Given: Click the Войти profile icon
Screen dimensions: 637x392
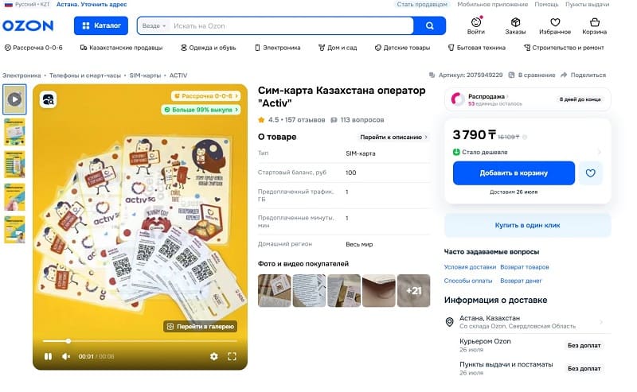Looking at the screenshot, I should (x=476, y=22).
